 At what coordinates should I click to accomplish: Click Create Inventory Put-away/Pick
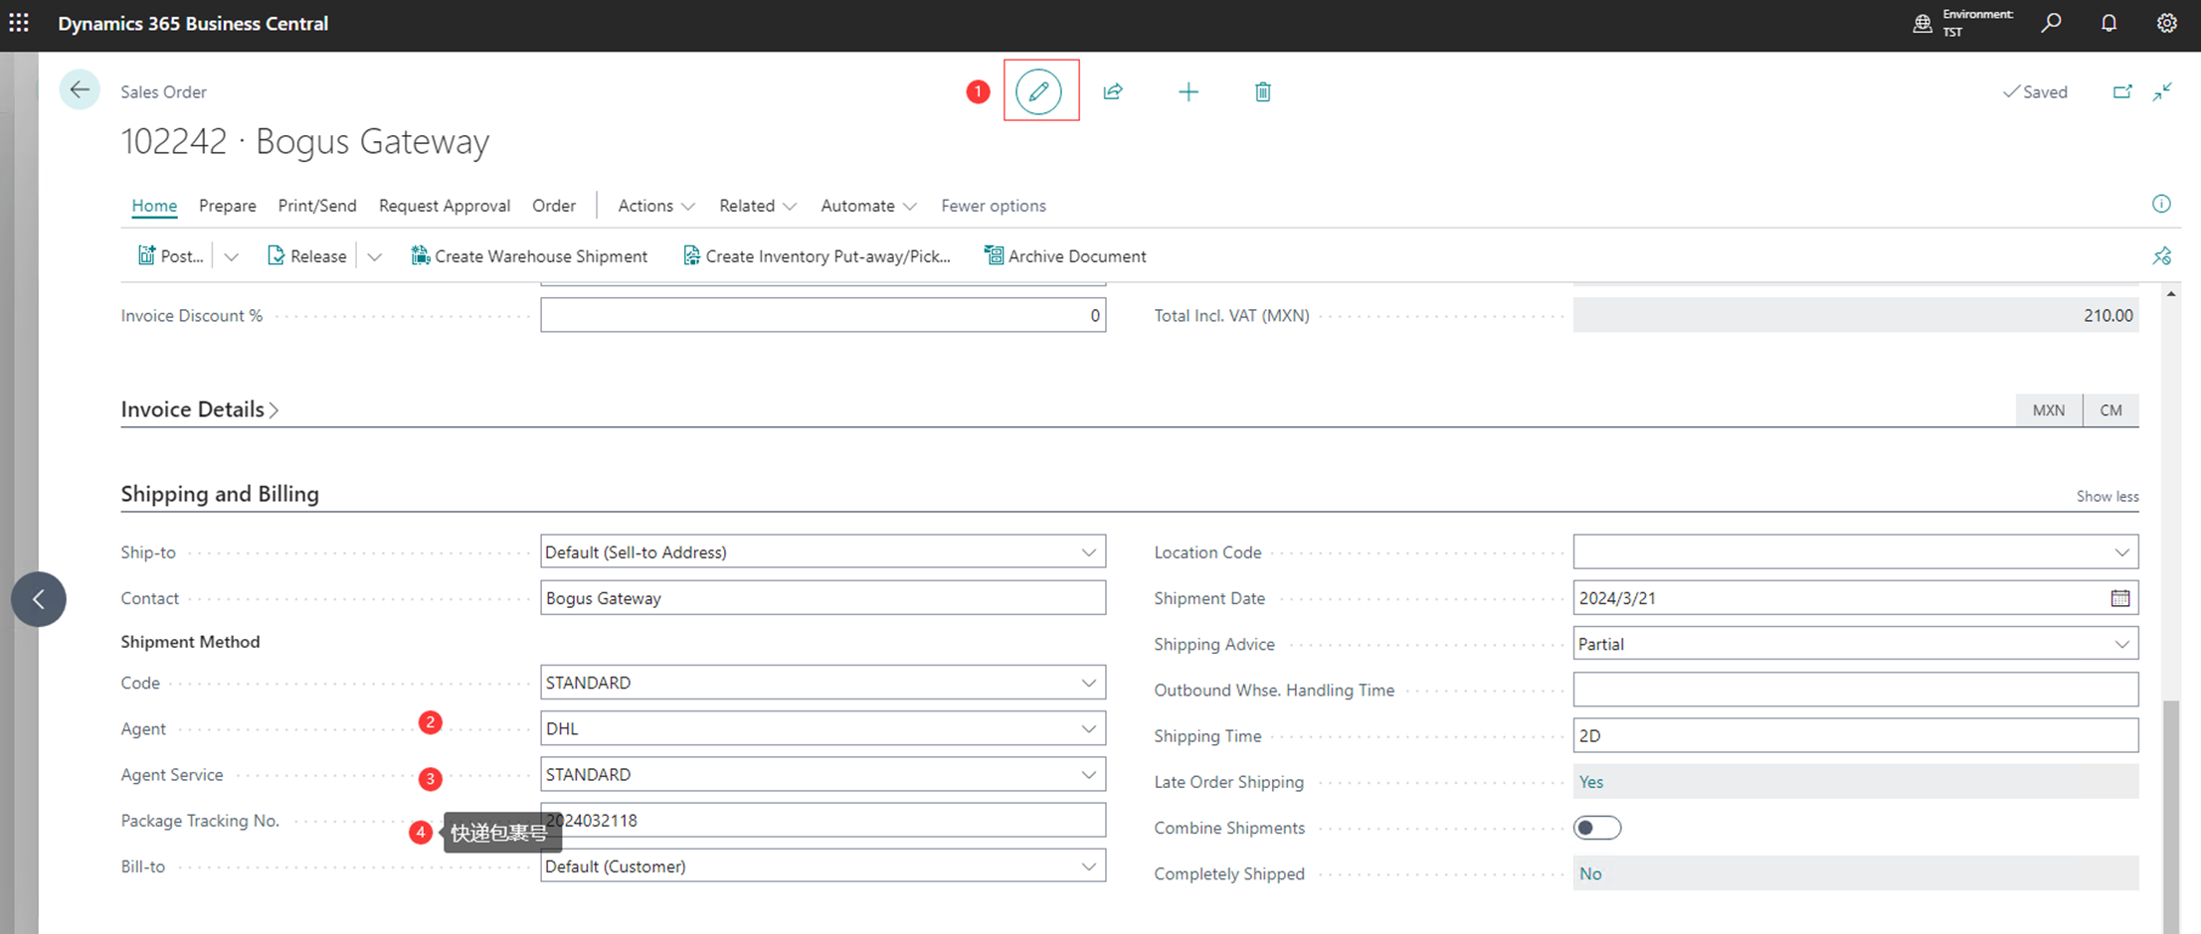817,256
